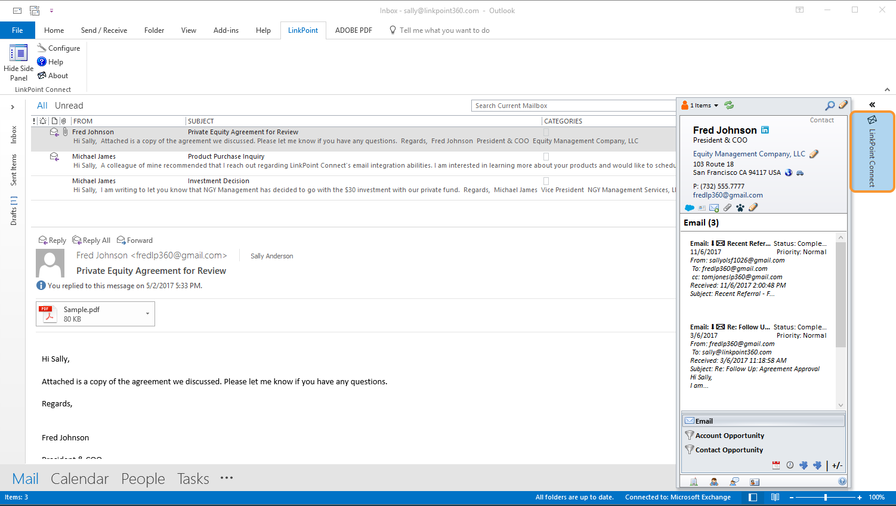Viewport: 896px width, 506px height.
Task: Click the zoom in plus button
Action: pos(860,497)
